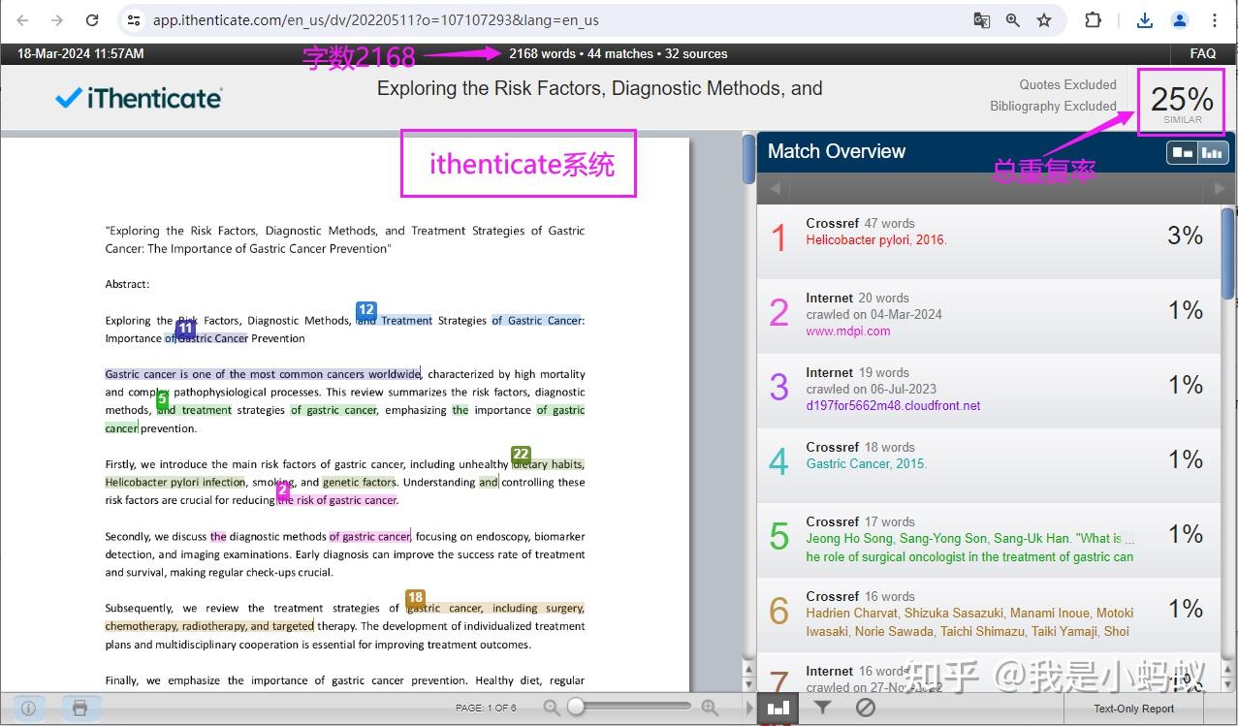Click the 2168 words match count text

coord(619,53)
